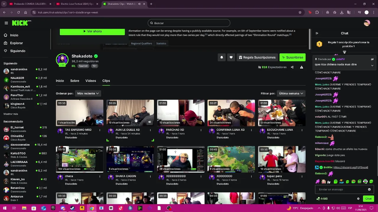378x212 pixels.
Task: Click the Shakadoto channel avatar
Action: pyautogui.click(x=62, y=59)
